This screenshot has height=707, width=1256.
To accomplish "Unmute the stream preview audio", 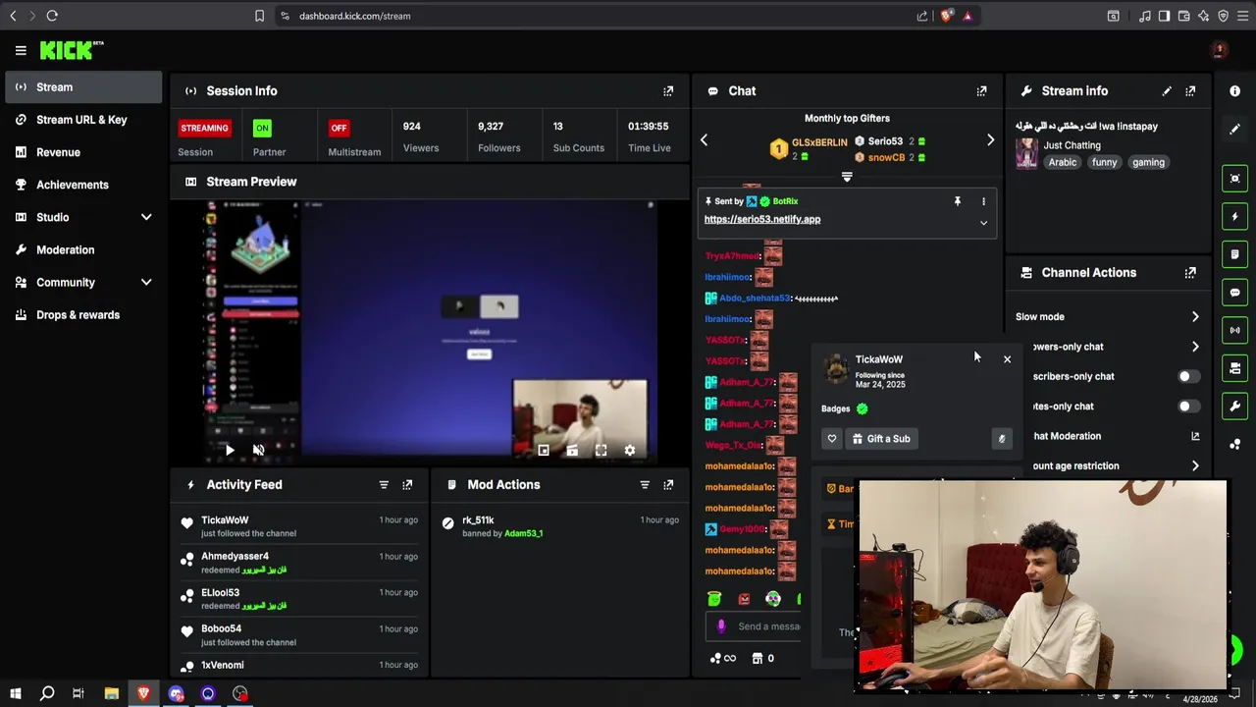I will (x=259, y=451).
